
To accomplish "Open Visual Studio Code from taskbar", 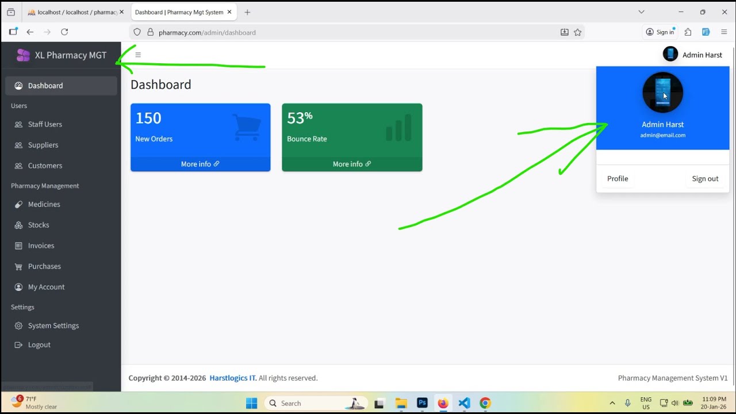I will (x=464, y=403).
